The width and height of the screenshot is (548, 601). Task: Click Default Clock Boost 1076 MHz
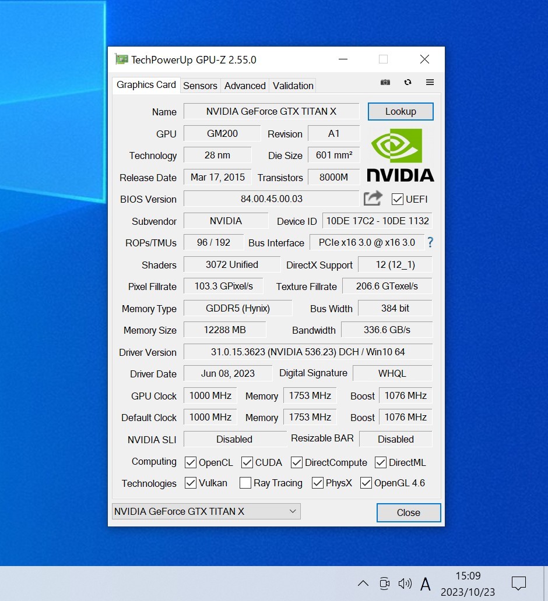(x=406, y=417)
